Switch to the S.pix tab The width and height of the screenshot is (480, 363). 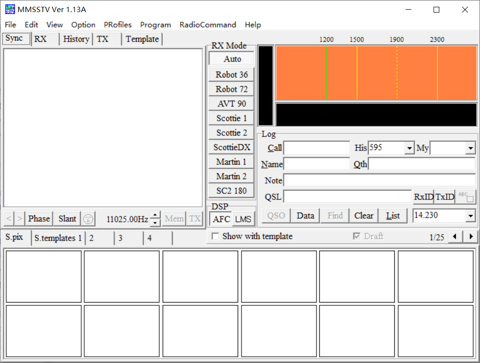coord(16,237)
